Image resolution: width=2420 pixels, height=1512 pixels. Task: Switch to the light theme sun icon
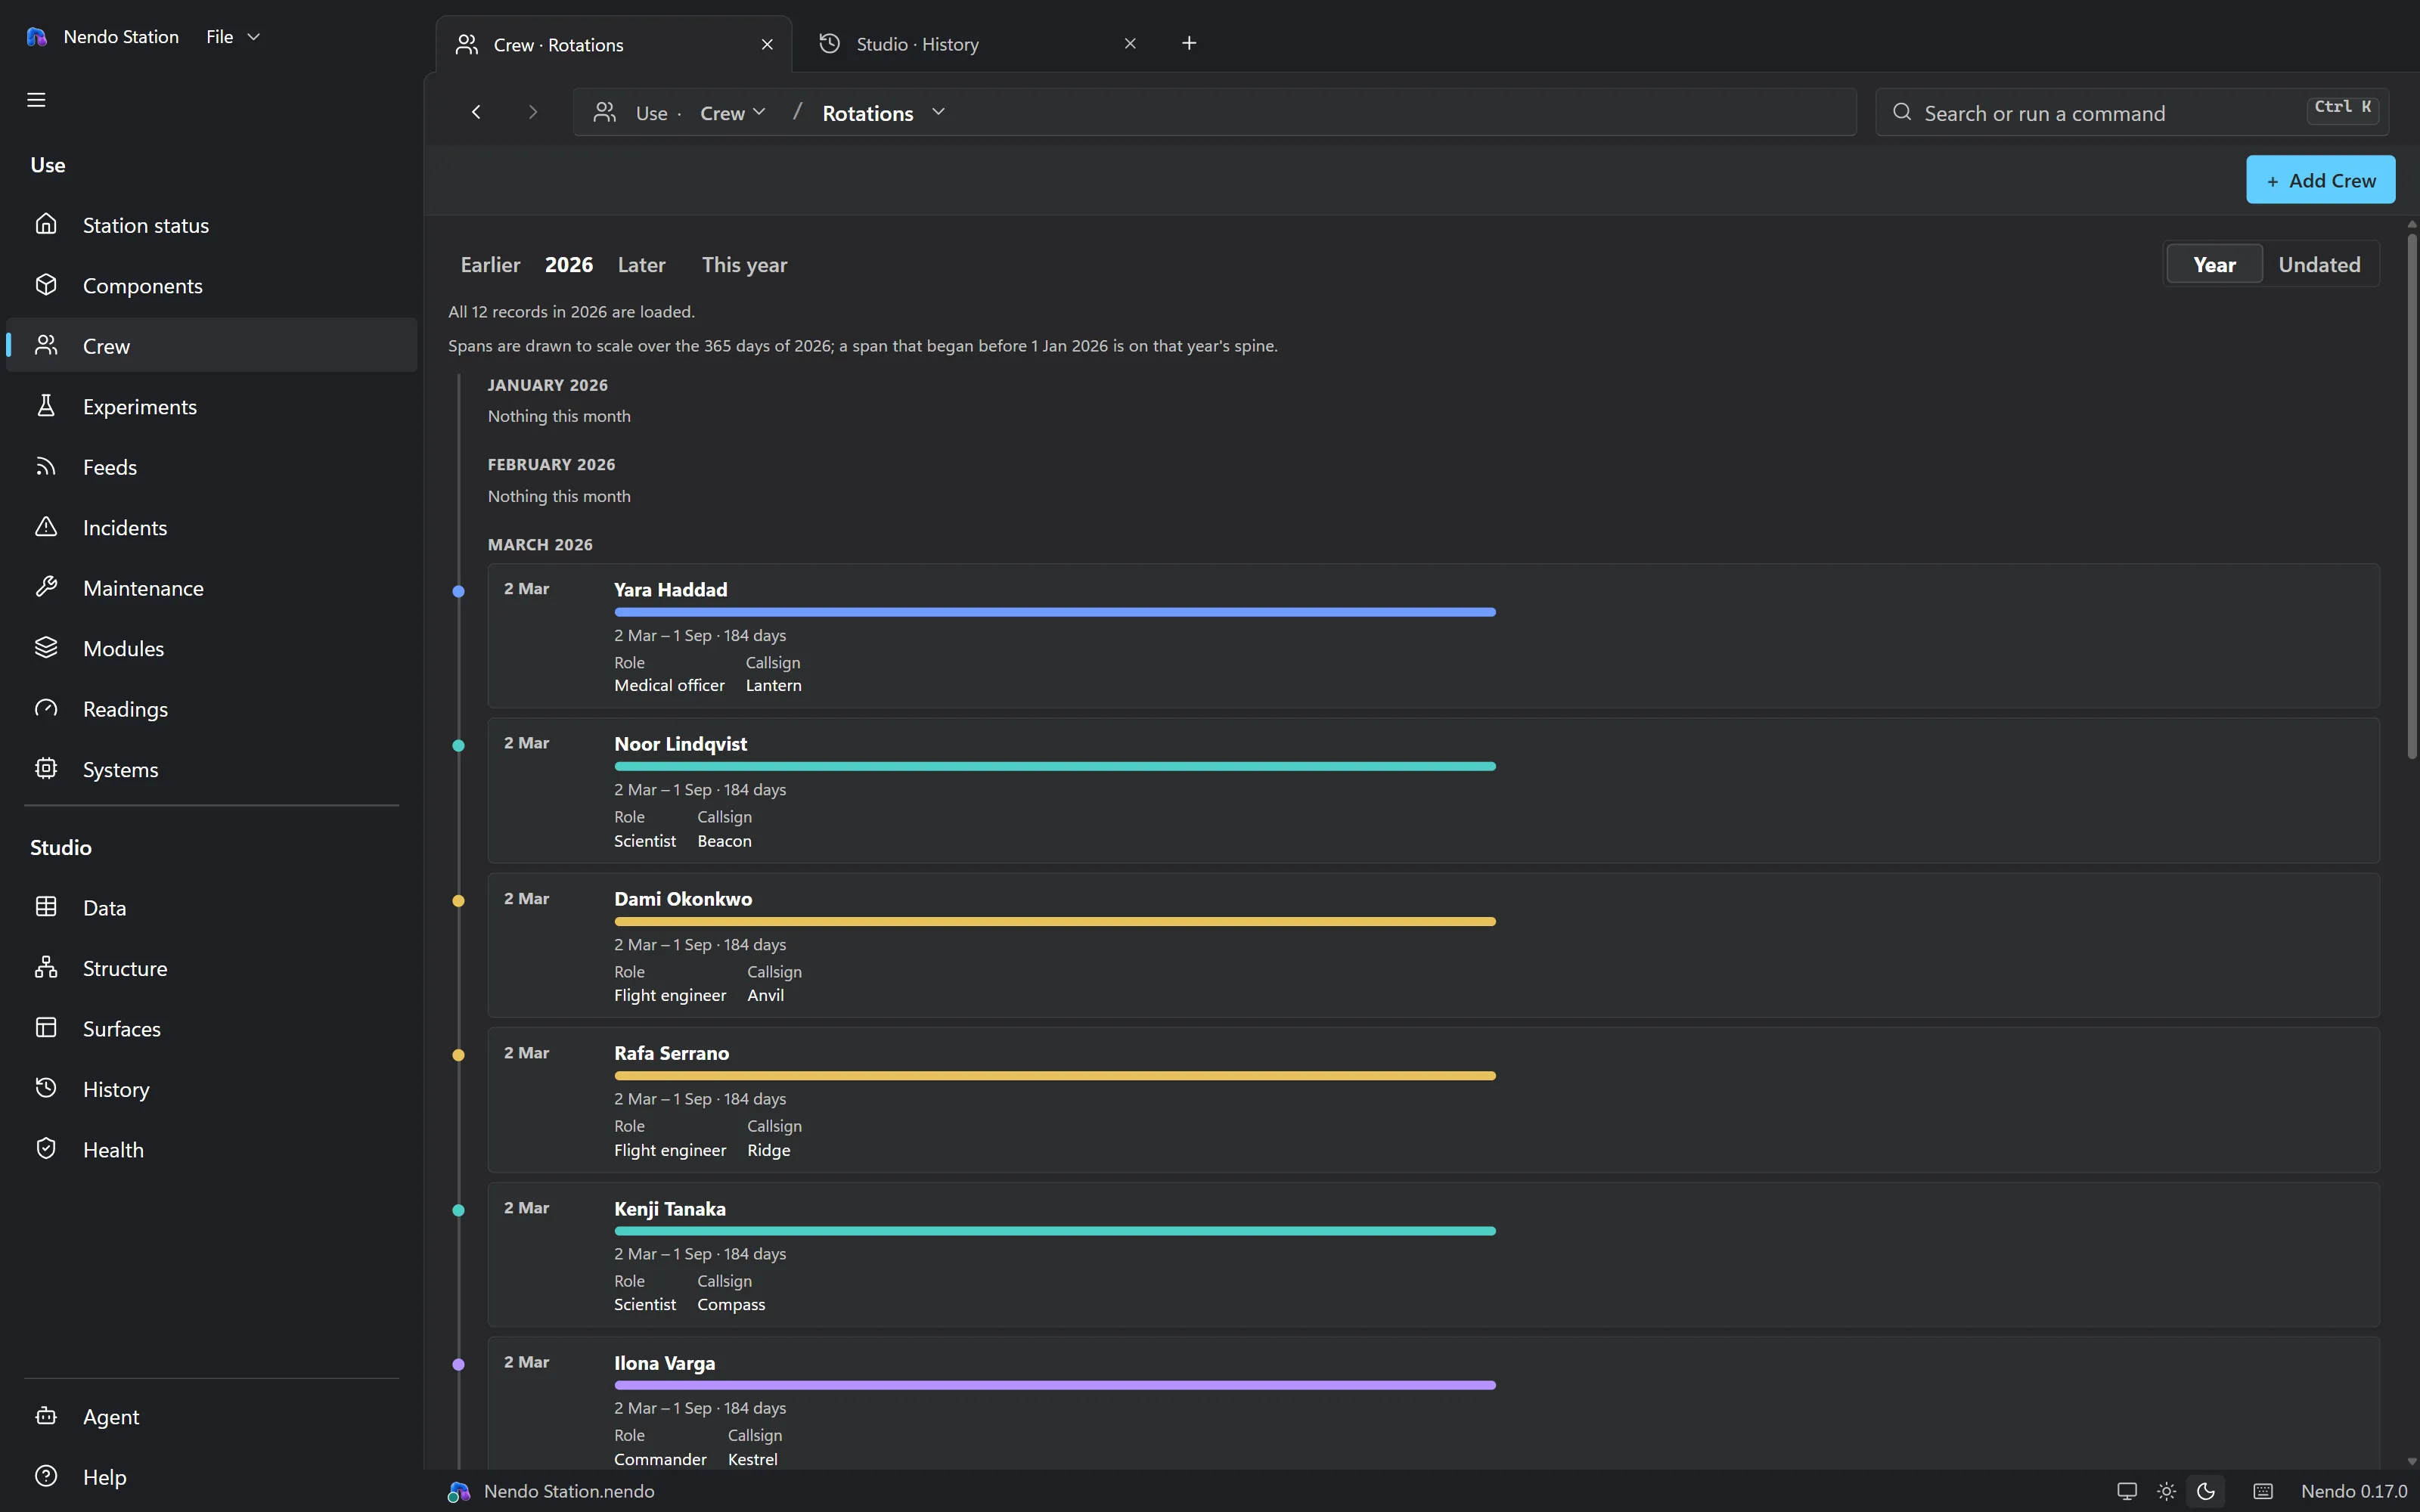tap(2166, 1491)
